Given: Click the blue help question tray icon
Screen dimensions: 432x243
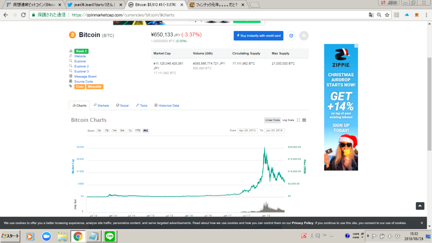Looking at the screenshot, I should (348, 236).
